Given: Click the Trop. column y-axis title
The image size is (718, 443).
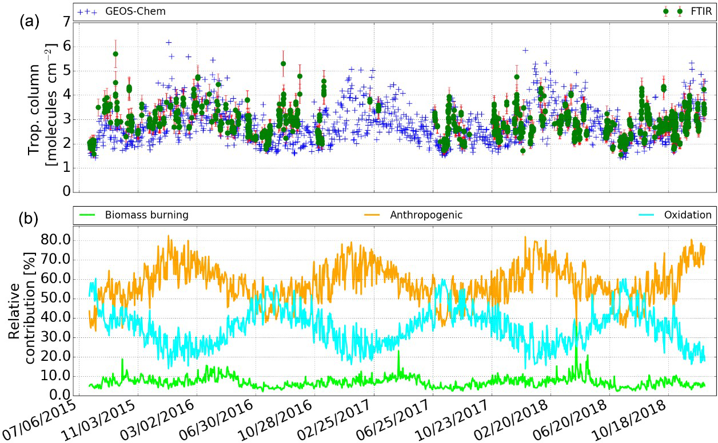Looking at the screenshot, I should point(42,106).
